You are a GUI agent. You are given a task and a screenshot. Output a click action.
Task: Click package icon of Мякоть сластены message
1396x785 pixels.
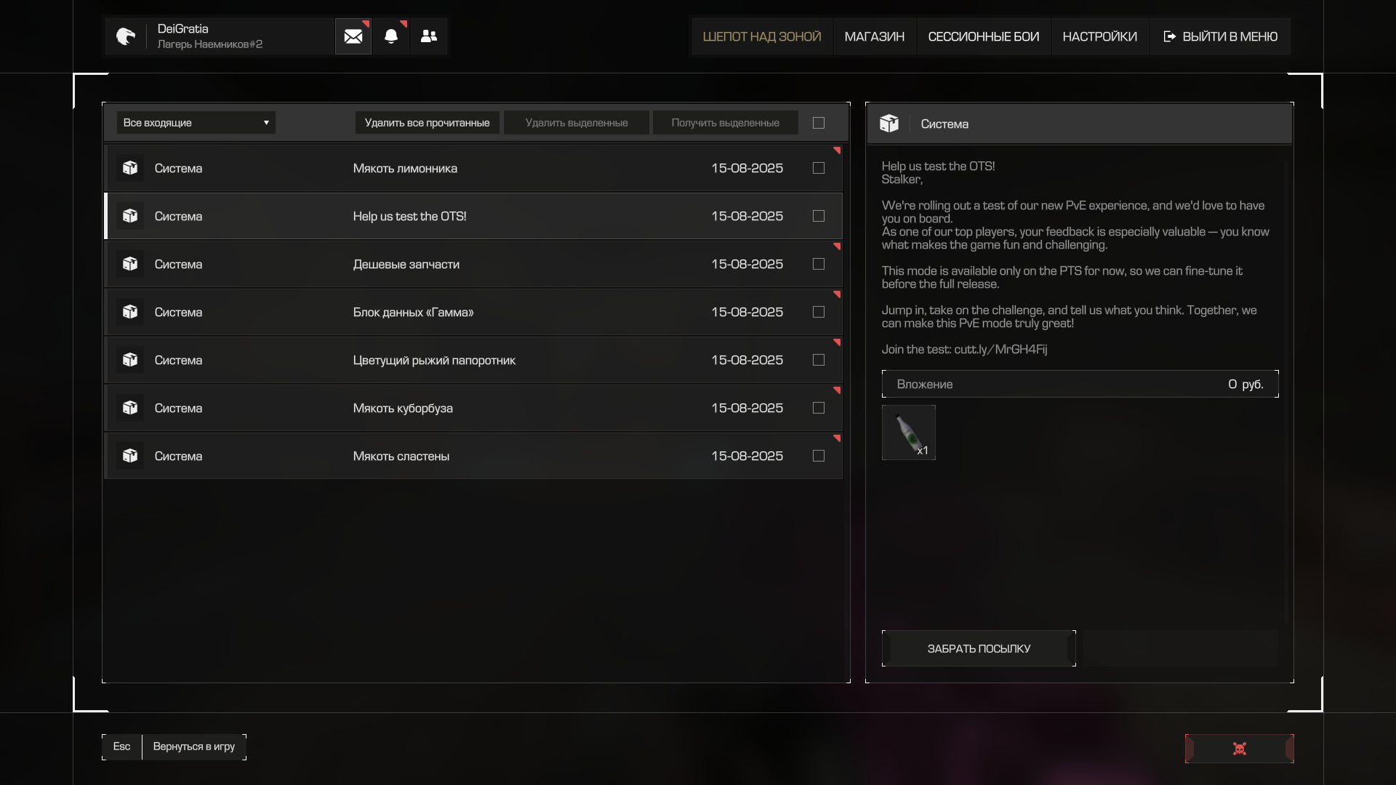pyautogui.click(x=130, y=456)
